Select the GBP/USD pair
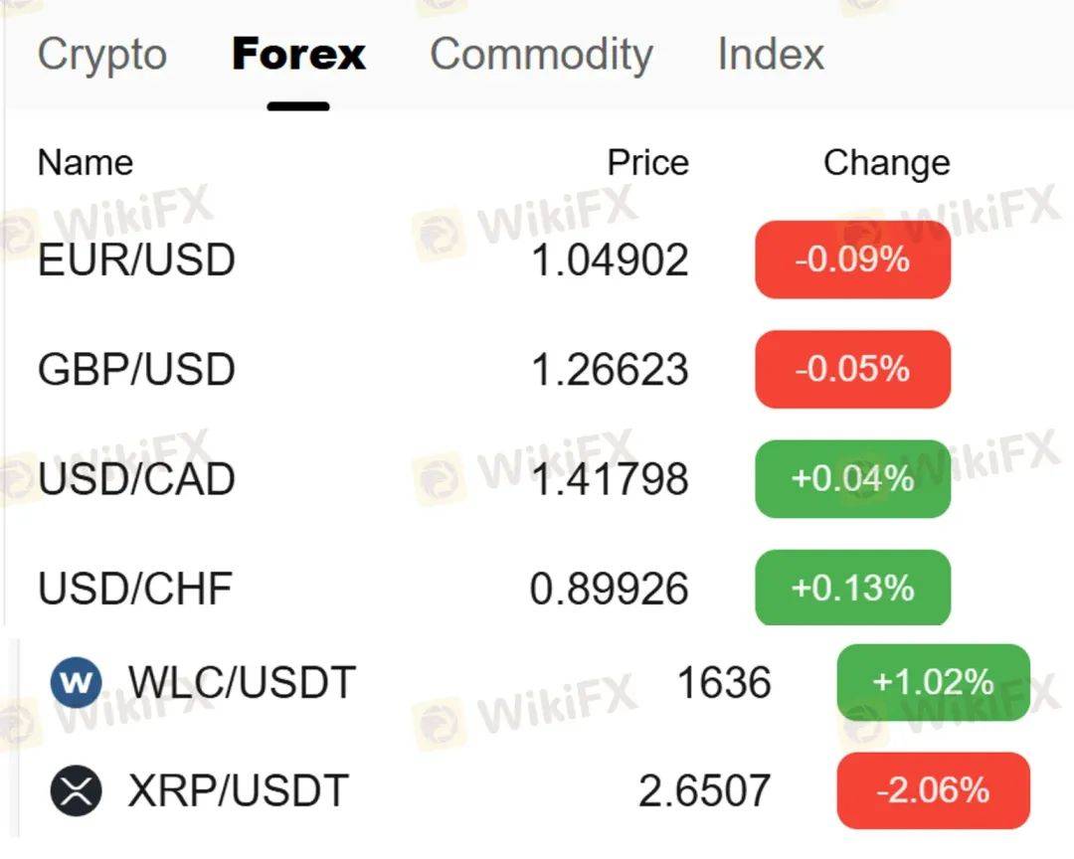This screenshot has height=859, width=1074. point(493,369)
